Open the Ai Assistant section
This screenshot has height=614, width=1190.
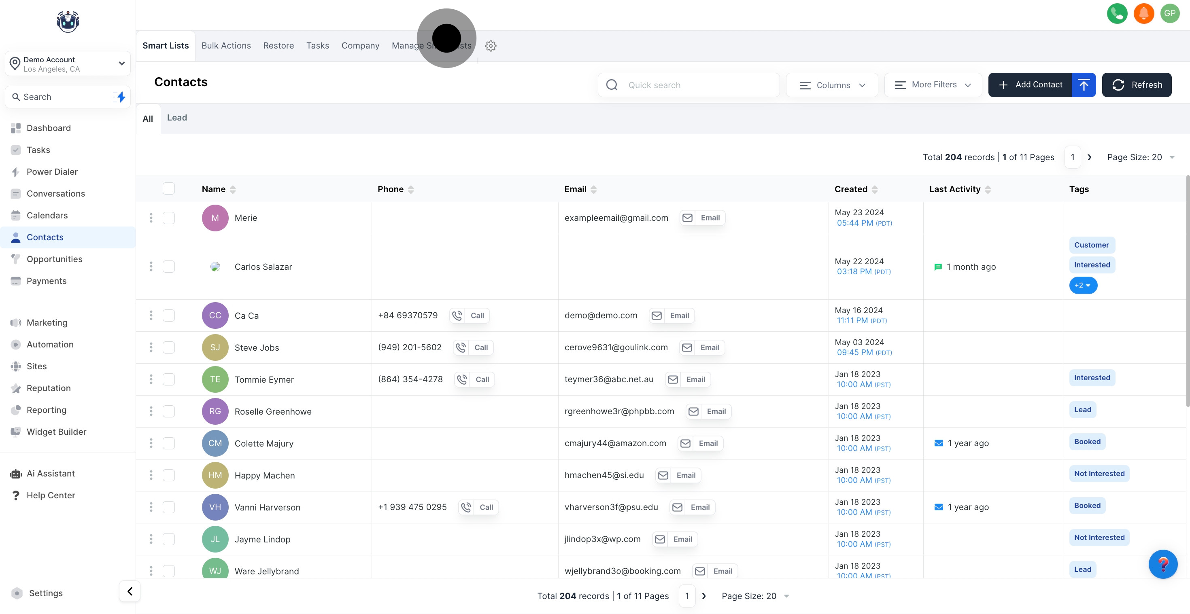pos(50,473)
